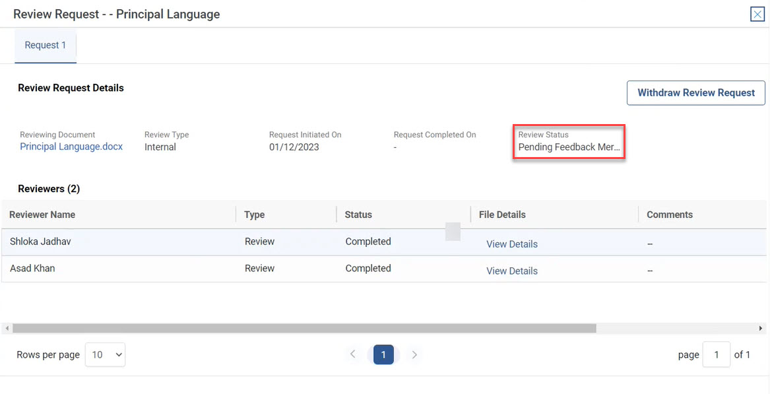Go to the previous page chevron

pyautogui.click(x=353, y=354)
